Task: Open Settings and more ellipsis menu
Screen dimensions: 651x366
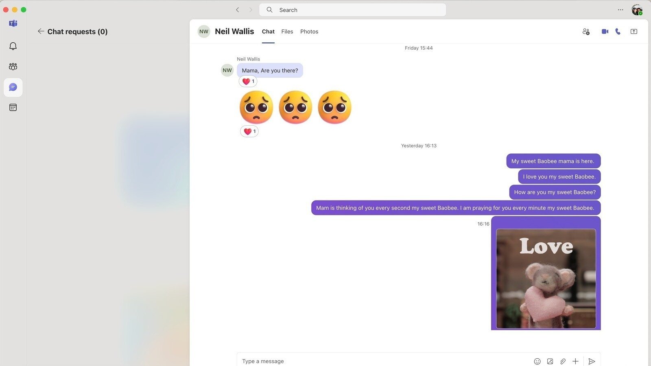Action: (x=620, y=10)
